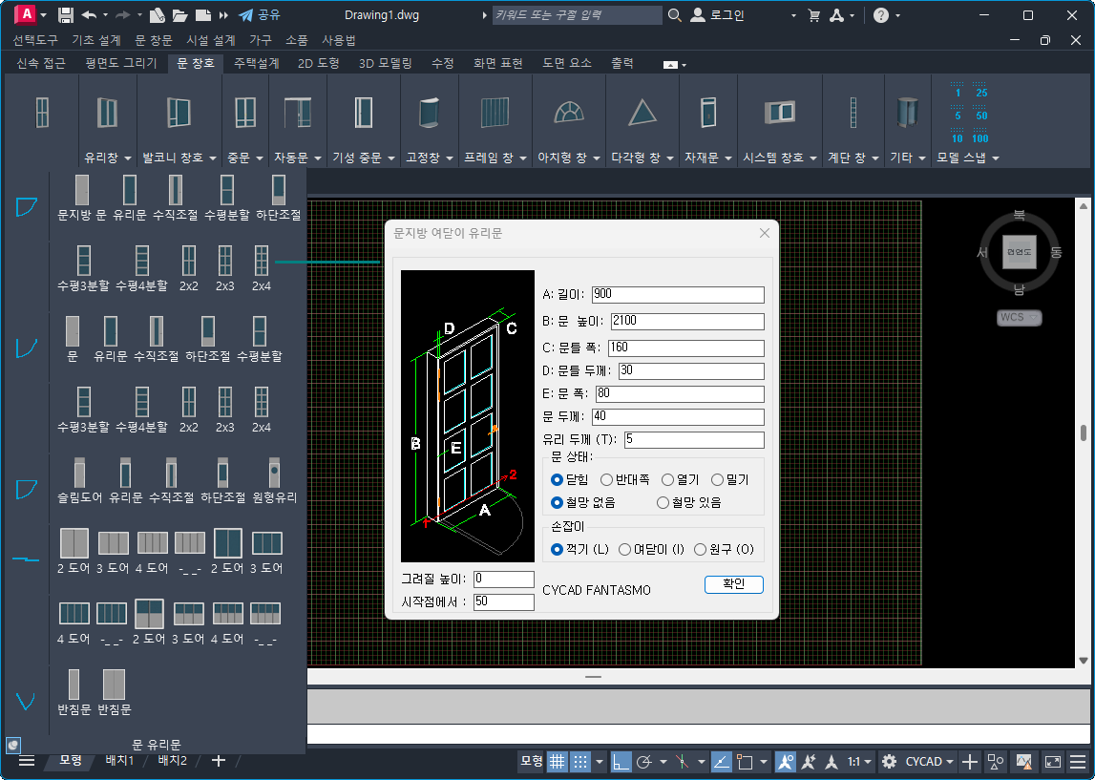This screenshot has height=780, width=1095.
Task: Click the 공유 share button
Action: pyautogui.click(x=260, y=15)
